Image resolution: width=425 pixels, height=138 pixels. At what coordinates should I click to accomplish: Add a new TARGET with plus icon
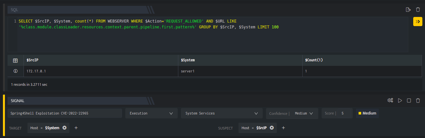tap(76, 128)
